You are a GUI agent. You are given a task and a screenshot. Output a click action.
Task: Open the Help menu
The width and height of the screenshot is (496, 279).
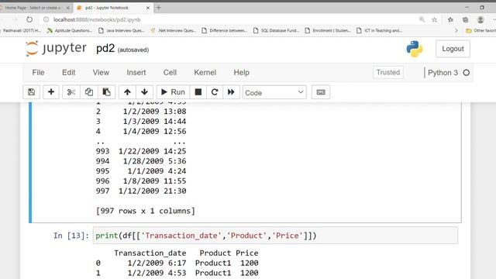pyautogui.click(x=241, y=72)
